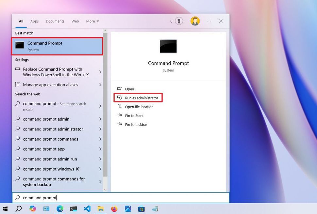
Task: Select the Web filter tab
Action: click(75, 21)
